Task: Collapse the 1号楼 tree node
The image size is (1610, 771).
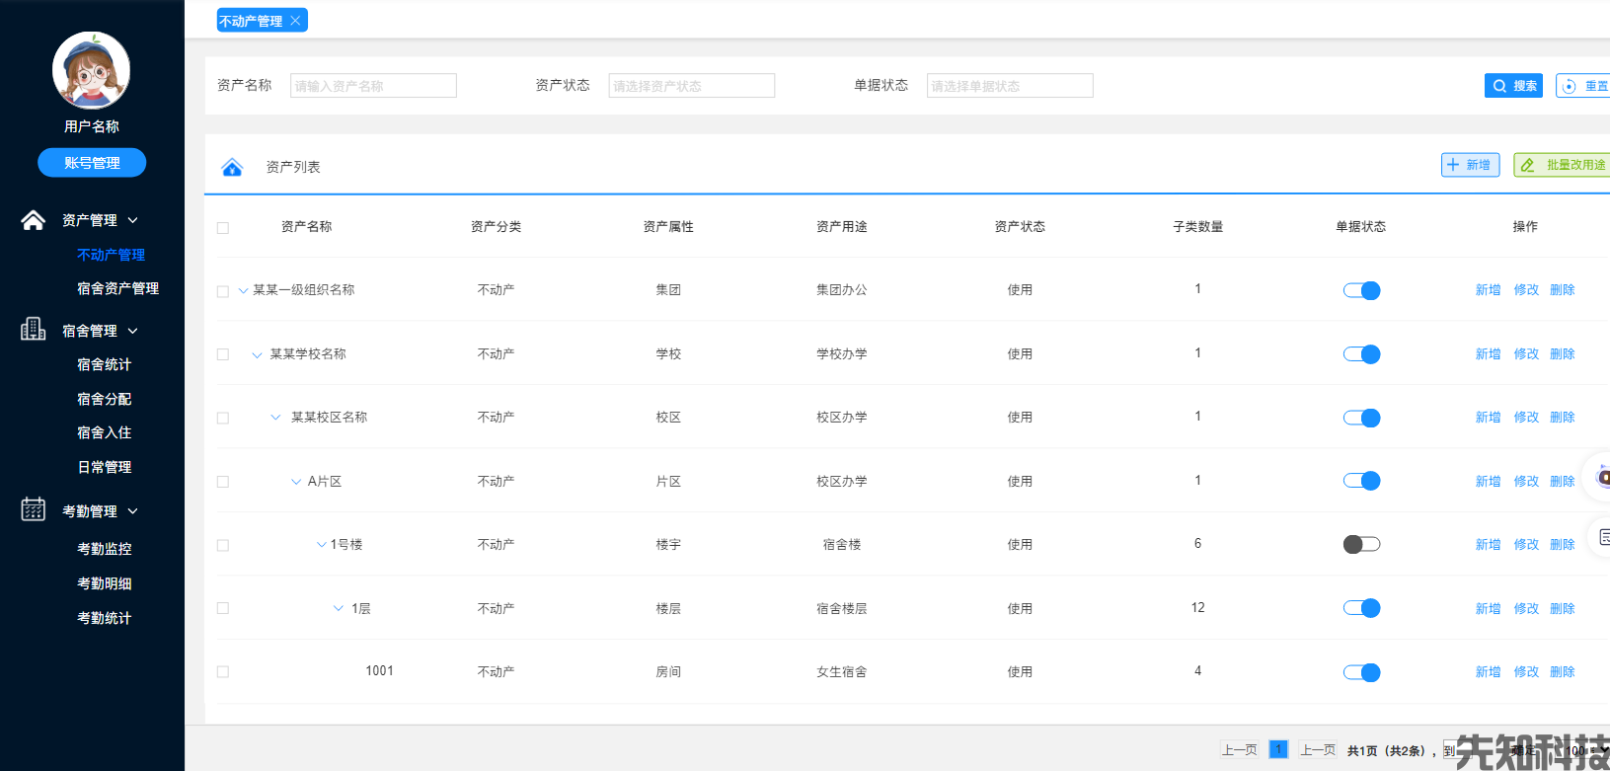Action: point(321,544)
